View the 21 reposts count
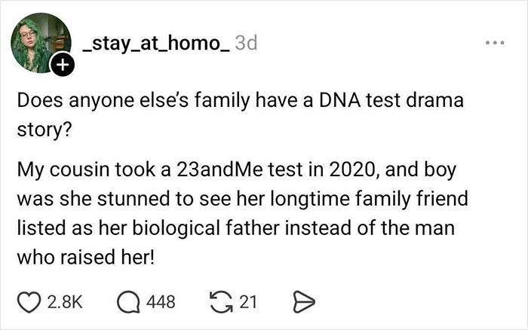 249,302
